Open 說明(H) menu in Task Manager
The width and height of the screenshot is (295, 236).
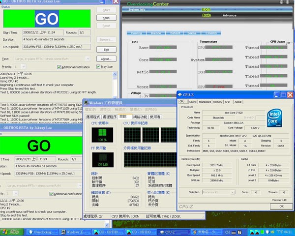151,110
